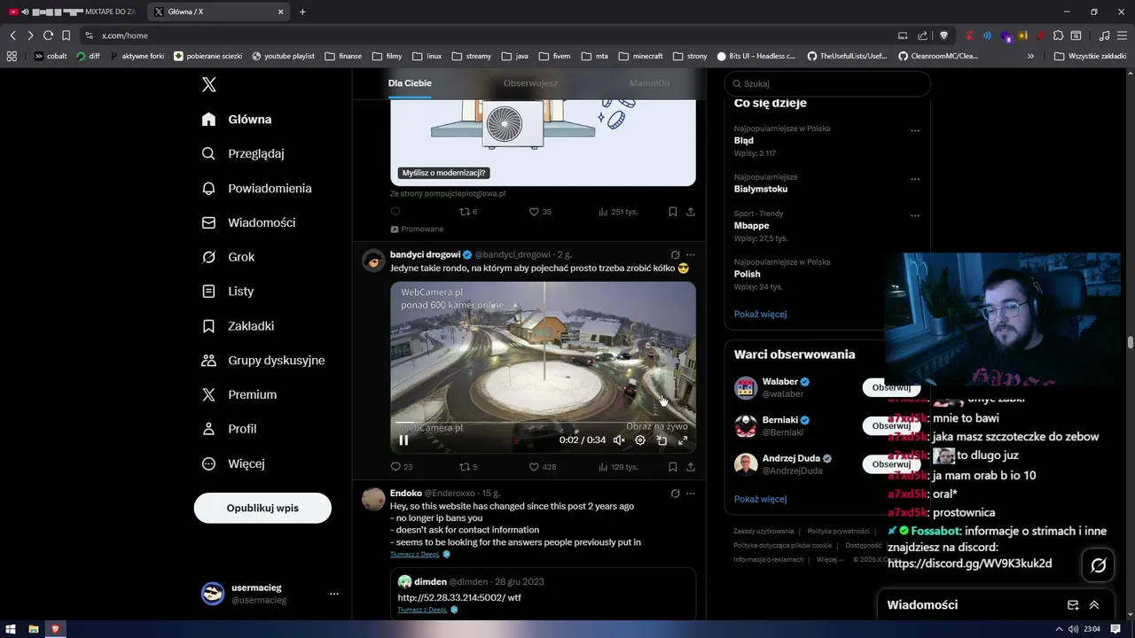1135x638 pixels.
Task: Switch to Dla Ciebie tab
Action: [410, 83]
